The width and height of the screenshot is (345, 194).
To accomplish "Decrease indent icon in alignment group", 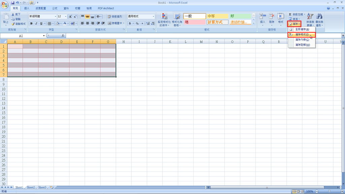I will point(98,23).
